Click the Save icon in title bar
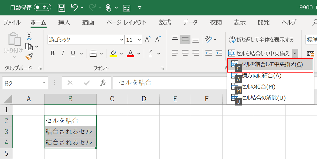This screenshot has width=317, height=159. pyautogui.click(x=61, y=8)
